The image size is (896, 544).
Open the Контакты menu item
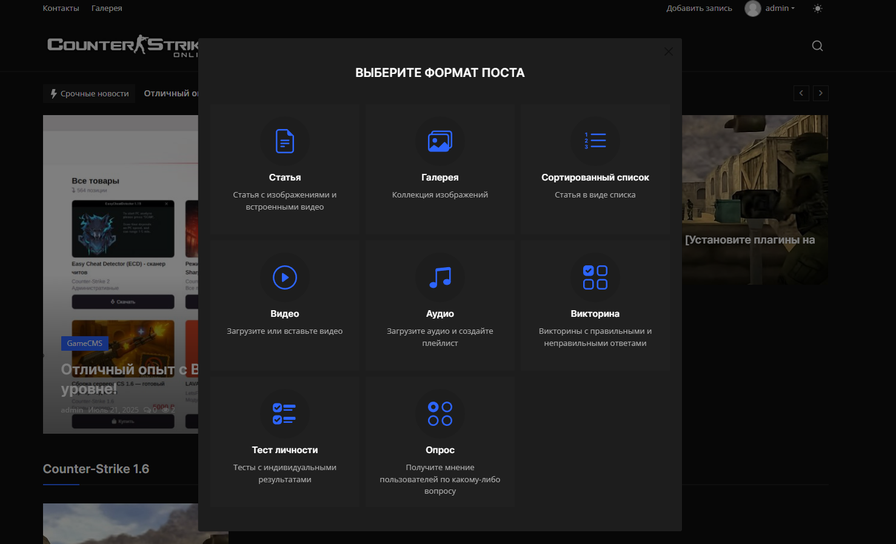[61, 8]
